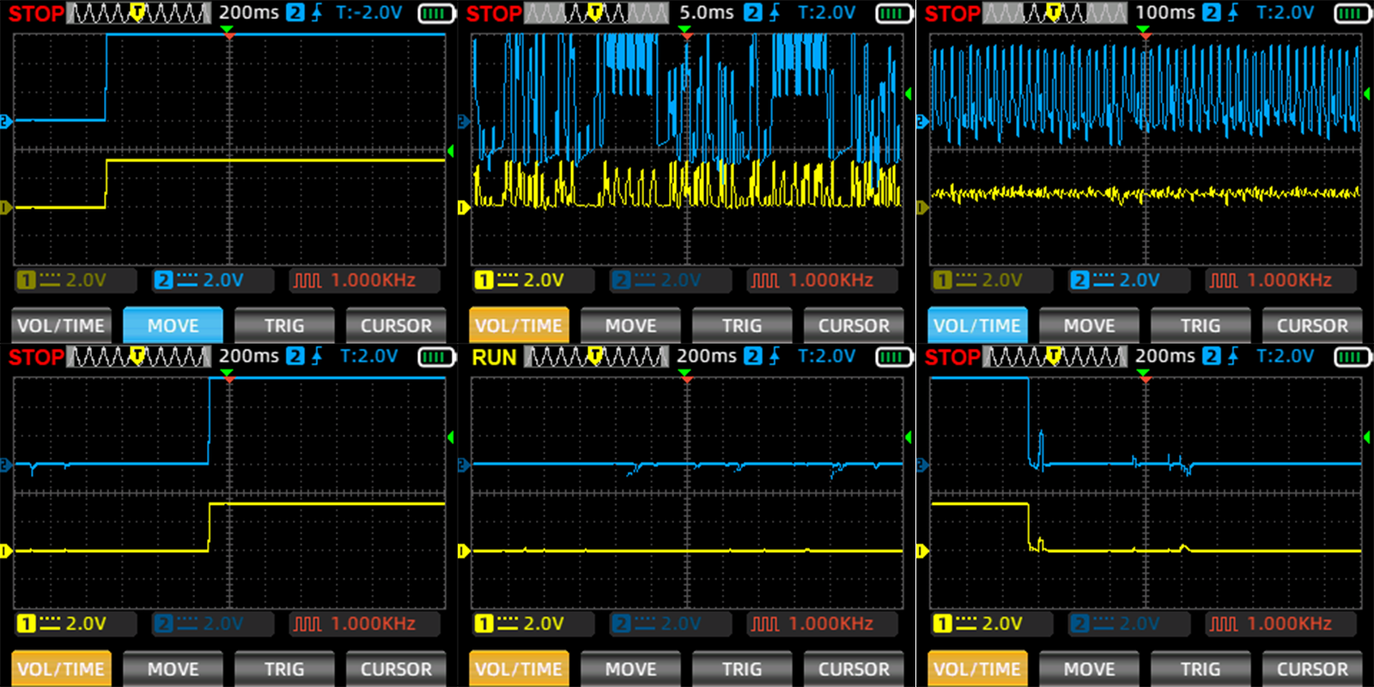
Task: Click yellow channel 1 ground marker in 5.0ms screen
Action: [464, 207]
